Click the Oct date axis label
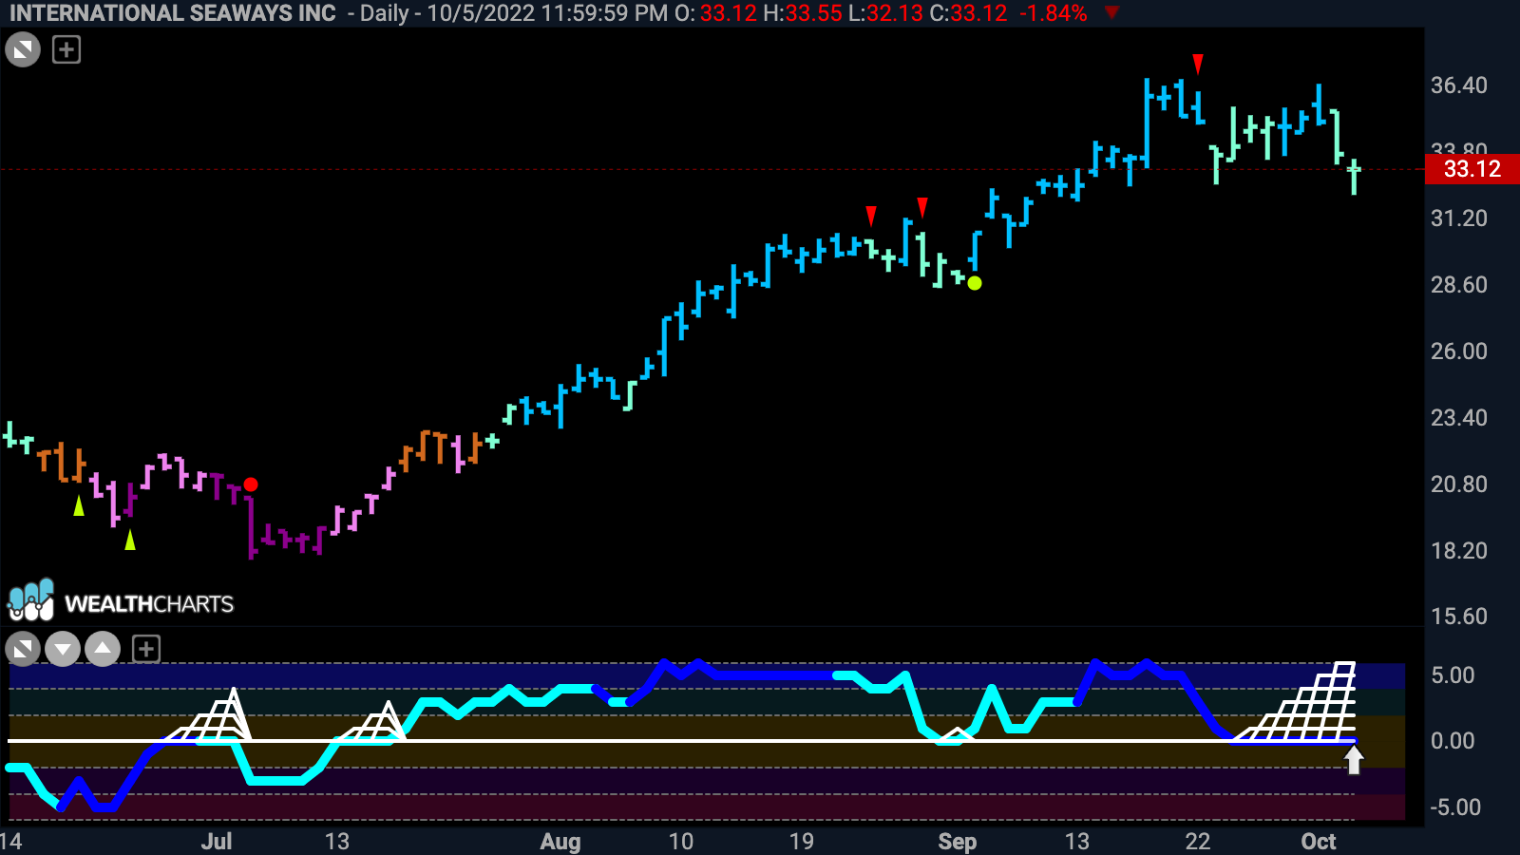Viewport: 1520px width, 855px height. pos(1319,842)
